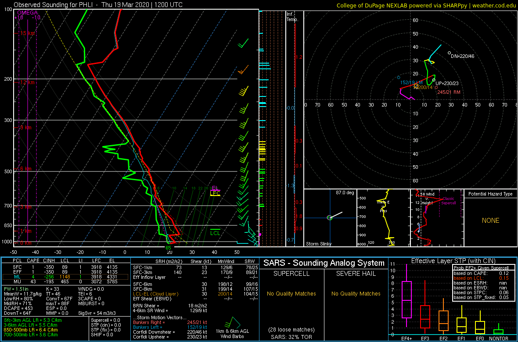Click the (28 loose matches) text
This screenshot has width=518, height=342.
(291, 330)
